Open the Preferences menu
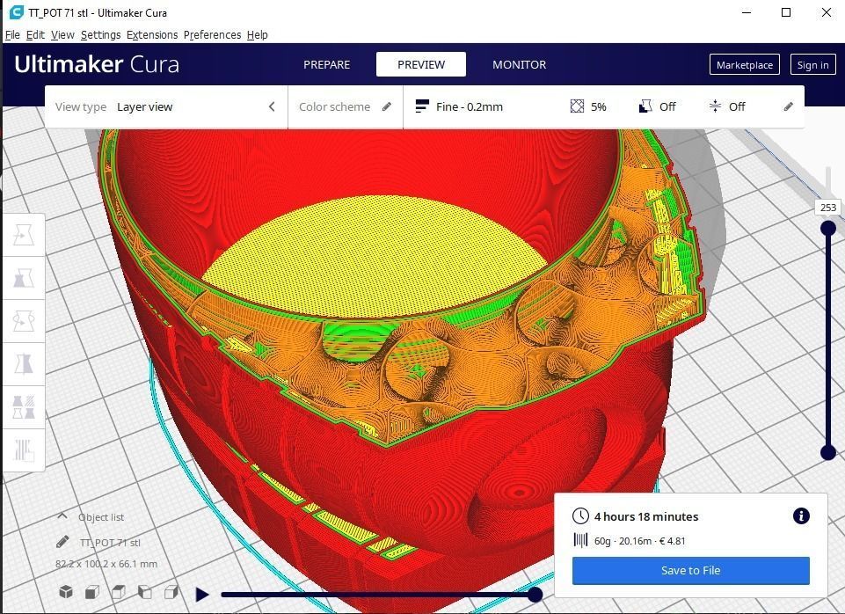 coord(212,34)
